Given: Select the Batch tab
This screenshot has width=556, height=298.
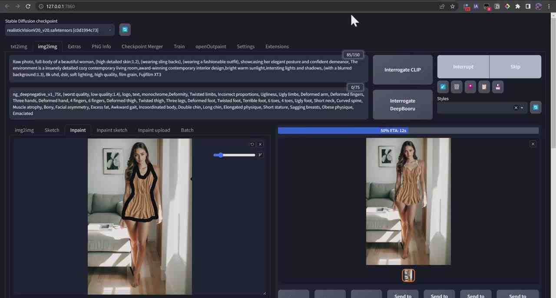Looking at the screenshot, I should point(187,130).
